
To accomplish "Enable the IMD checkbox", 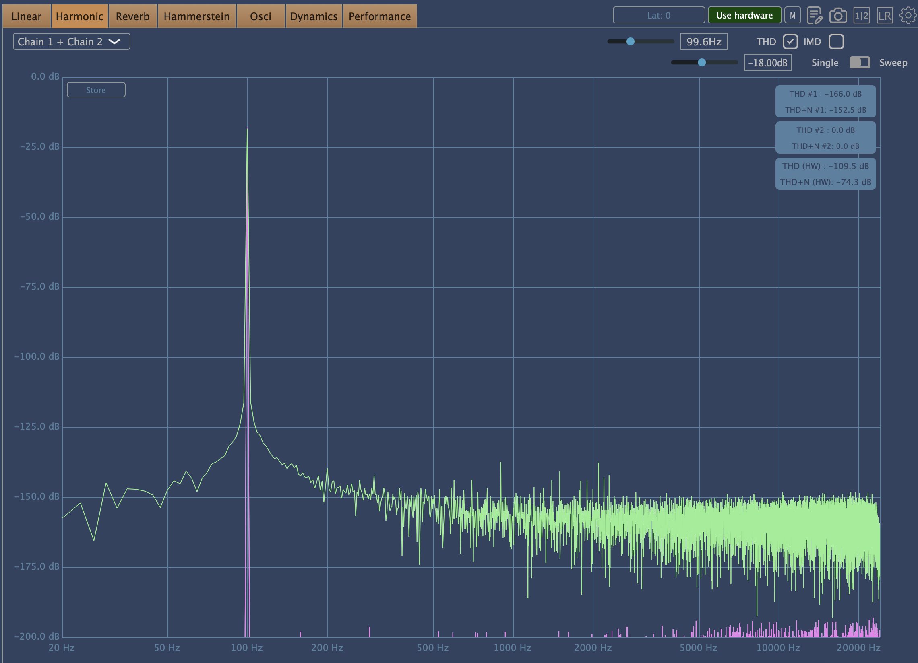I will 836,42.
